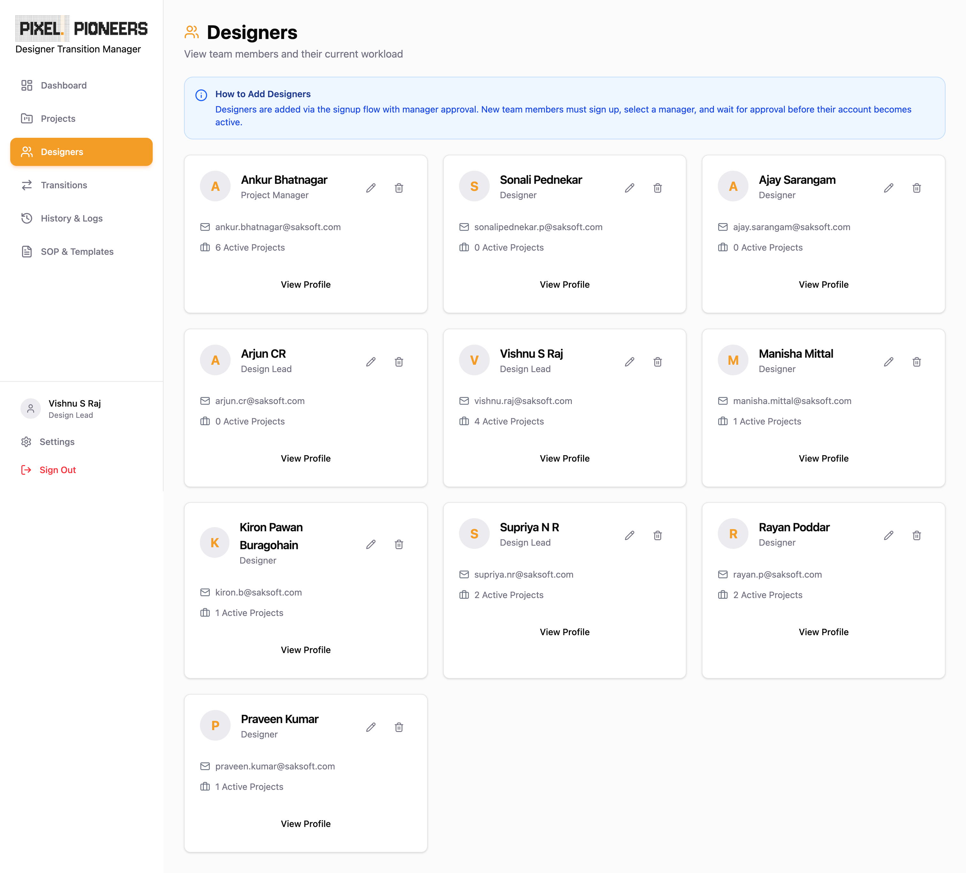Click email sonalipednekar.p@saksoft.com
Viewport: 966px width, 873px height.
(x=538, y=227)
